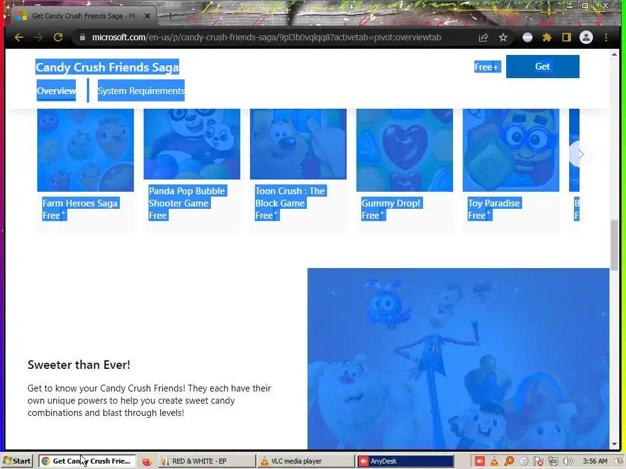
Task: Open the Gummy Drop! heart thumbnail
Action: [405, 150]
